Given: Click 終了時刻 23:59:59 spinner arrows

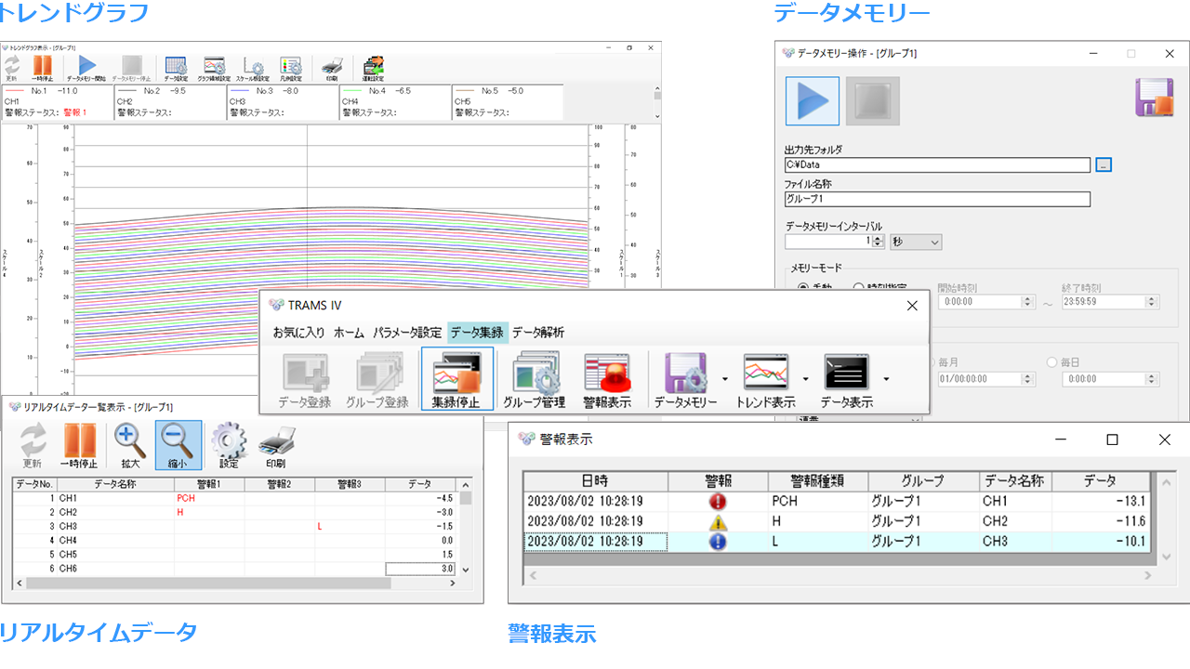Looking at the screenshot, I should point(1154,302).
